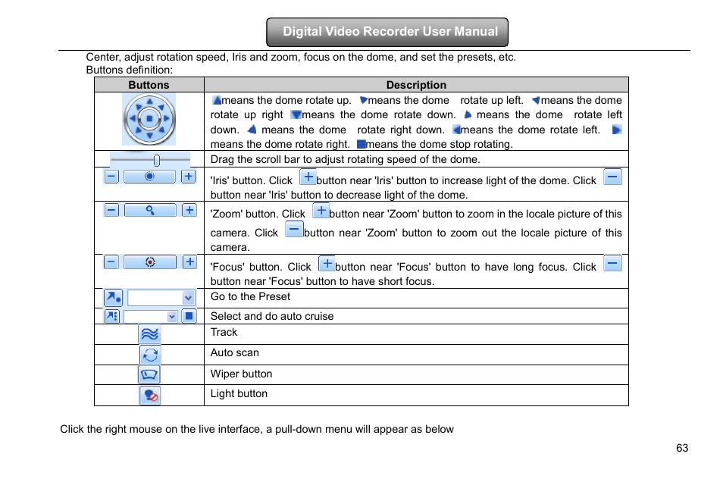The height and width of the screenshot is (482, 723).
Task: Click the Light button icon
Action: (x=150, y=396)
